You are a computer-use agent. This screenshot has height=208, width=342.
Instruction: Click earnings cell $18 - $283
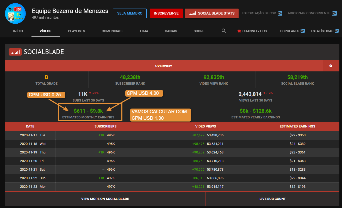coord(297,169)
